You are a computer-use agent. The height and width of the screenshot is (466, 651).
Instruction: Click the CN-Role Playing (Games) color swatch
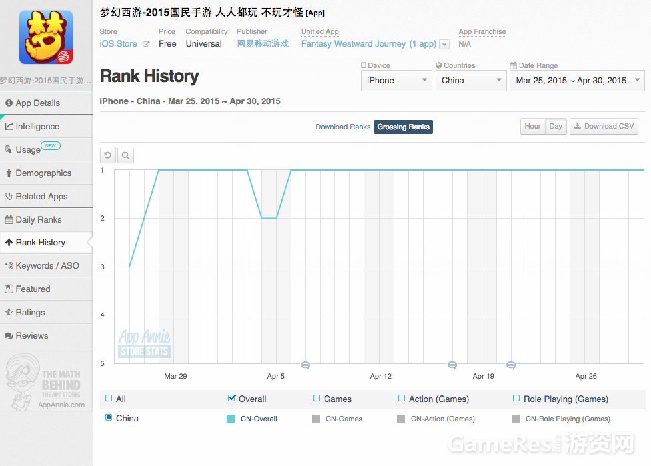point(516,419)
